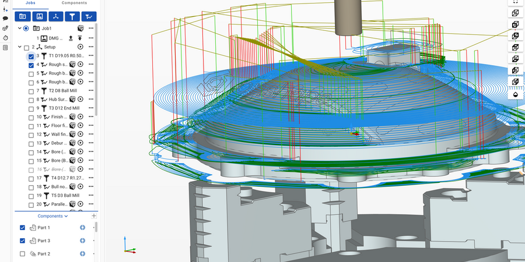The width and height of the screenshot is (525, 262).
Task: Click the add toolpath toolbar icon
Action: pyautogui.click(x=89, y=16)
